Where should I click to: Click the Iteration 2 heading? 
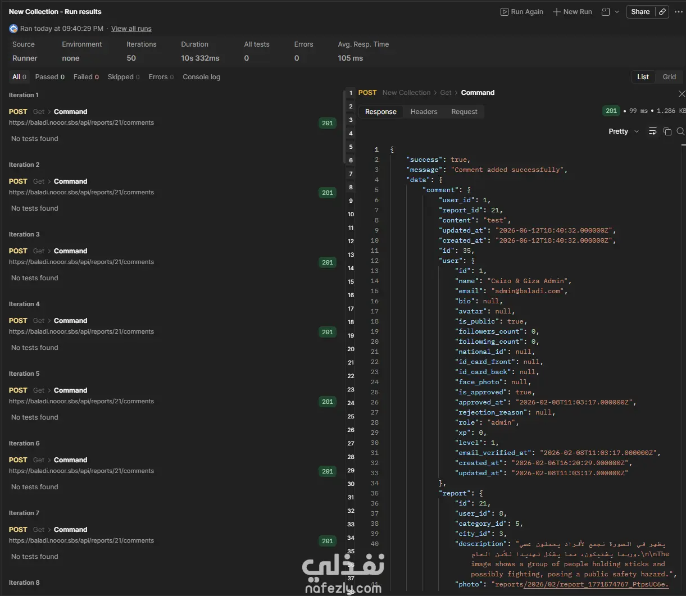(24, 165)
